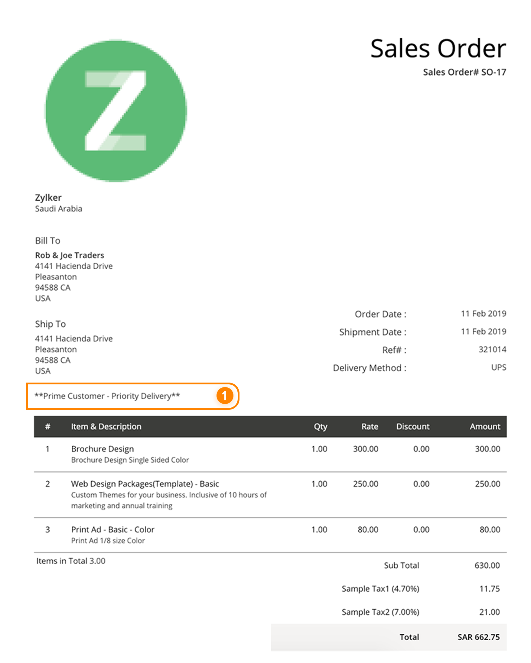Select the Print Ad - Basic - Color item
531x663 pixels.
(x=112, y=529)
